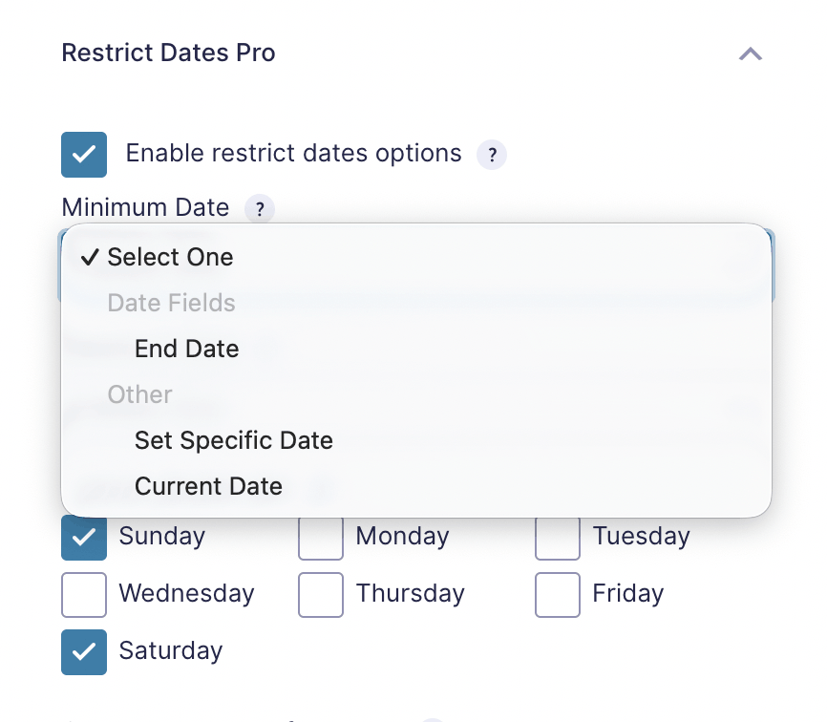Click the Saturday label text
The height and width of the screenshot is (722, 827).
click(x=171, y=650)
